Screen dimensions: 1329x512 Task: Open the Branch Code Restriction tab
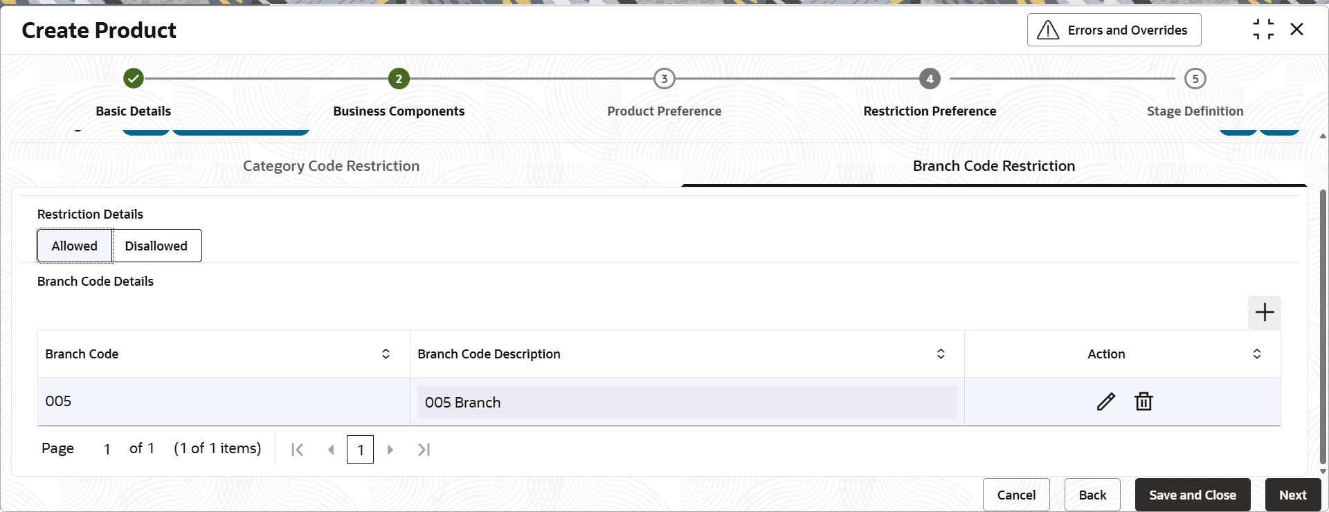coord(993,166)
